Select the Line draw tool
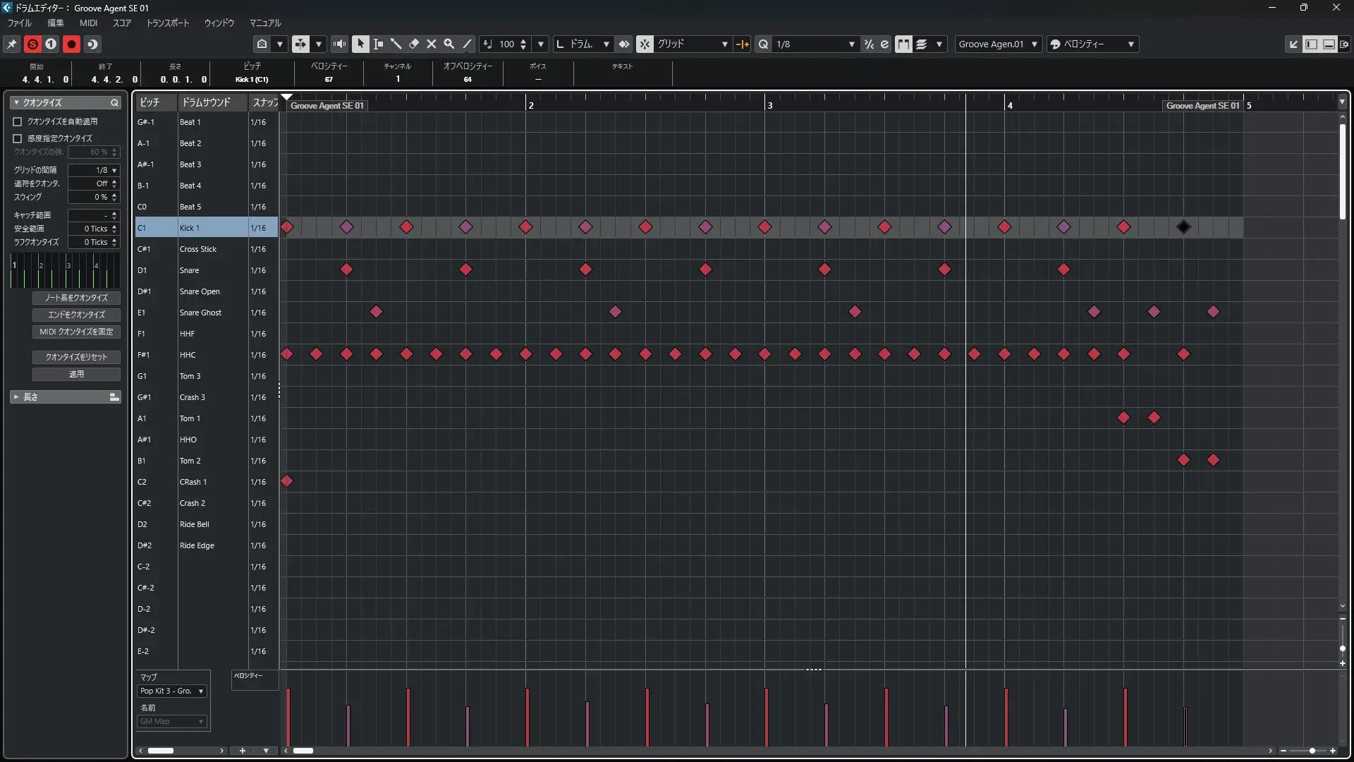This screenshot has width=1354, height=762. point(467,44)
